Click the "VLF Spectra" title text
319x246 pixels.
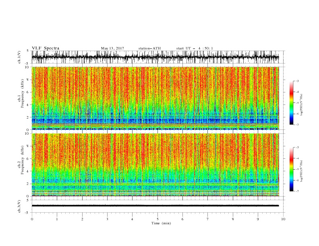point(46,48)
